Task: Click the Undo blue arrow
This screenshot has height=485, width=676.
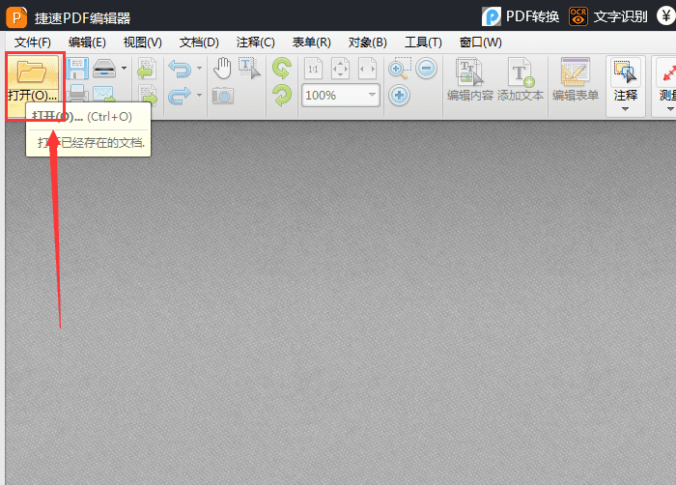Action: 180,69
